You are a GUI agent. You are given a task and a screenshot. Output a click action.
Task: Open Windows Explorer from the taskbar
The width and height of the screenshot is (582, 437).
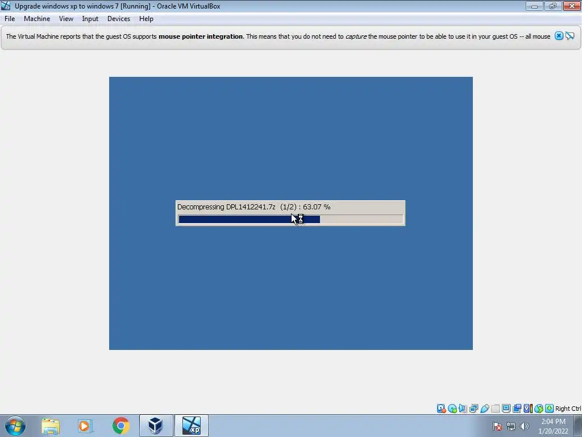[51, 426]
